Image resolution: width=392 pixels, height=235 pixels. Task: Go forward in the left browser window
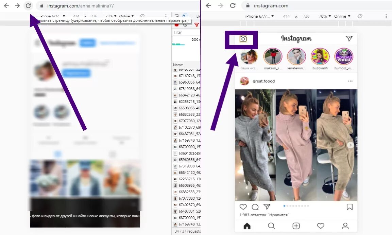(x=17, y=6)
